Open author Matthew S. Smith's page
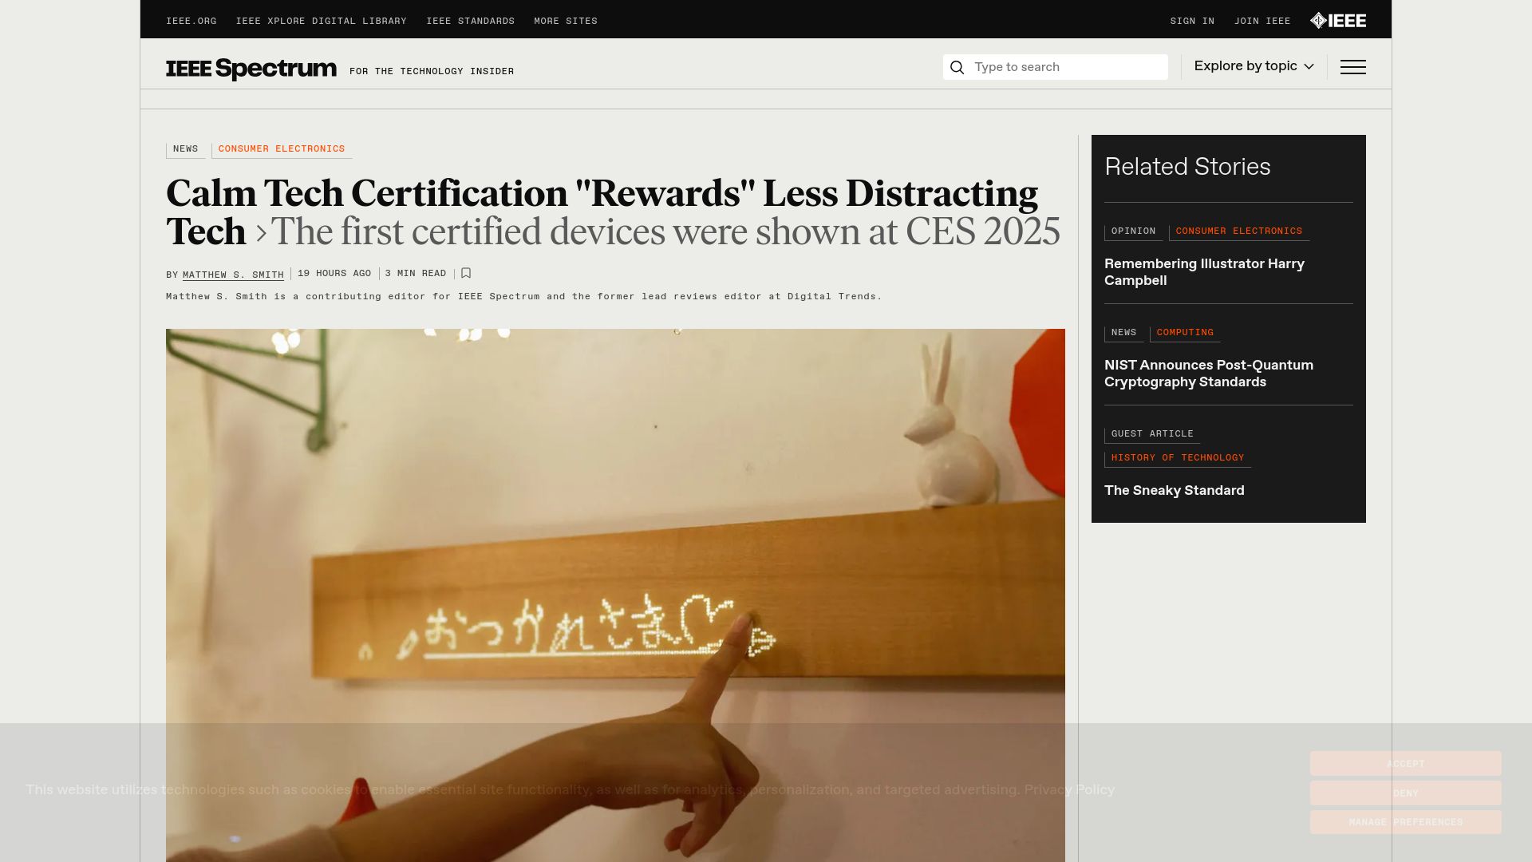Viewport: 1532px width, 862px height. (x=233, y=275)
